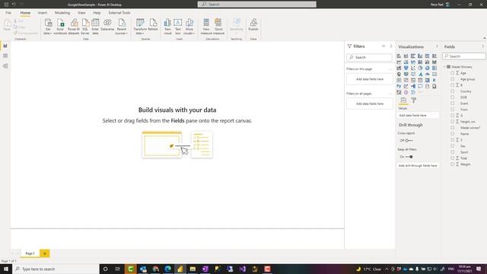Insert a Text box from ribbon

(177, 27)
